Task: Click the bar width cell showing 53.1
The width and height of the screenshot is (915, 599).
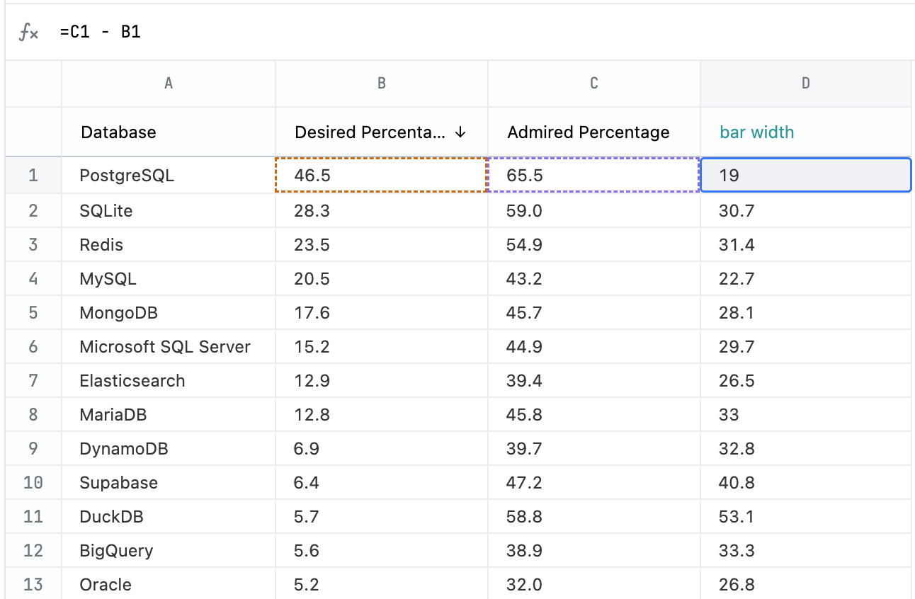Action: pos(805,517)
